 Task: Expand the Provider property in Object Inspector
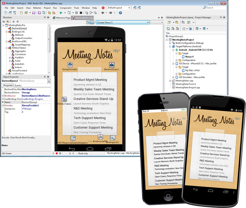coord(3,105)
